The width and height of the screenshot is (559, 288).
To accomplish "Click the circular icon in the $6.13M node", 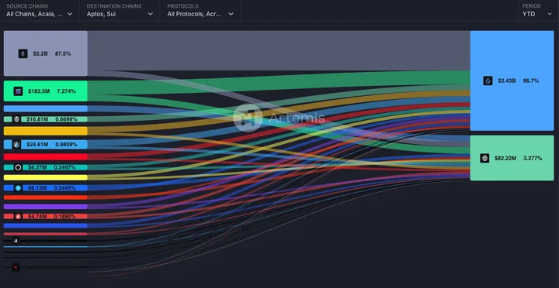I will coord(18,188).
